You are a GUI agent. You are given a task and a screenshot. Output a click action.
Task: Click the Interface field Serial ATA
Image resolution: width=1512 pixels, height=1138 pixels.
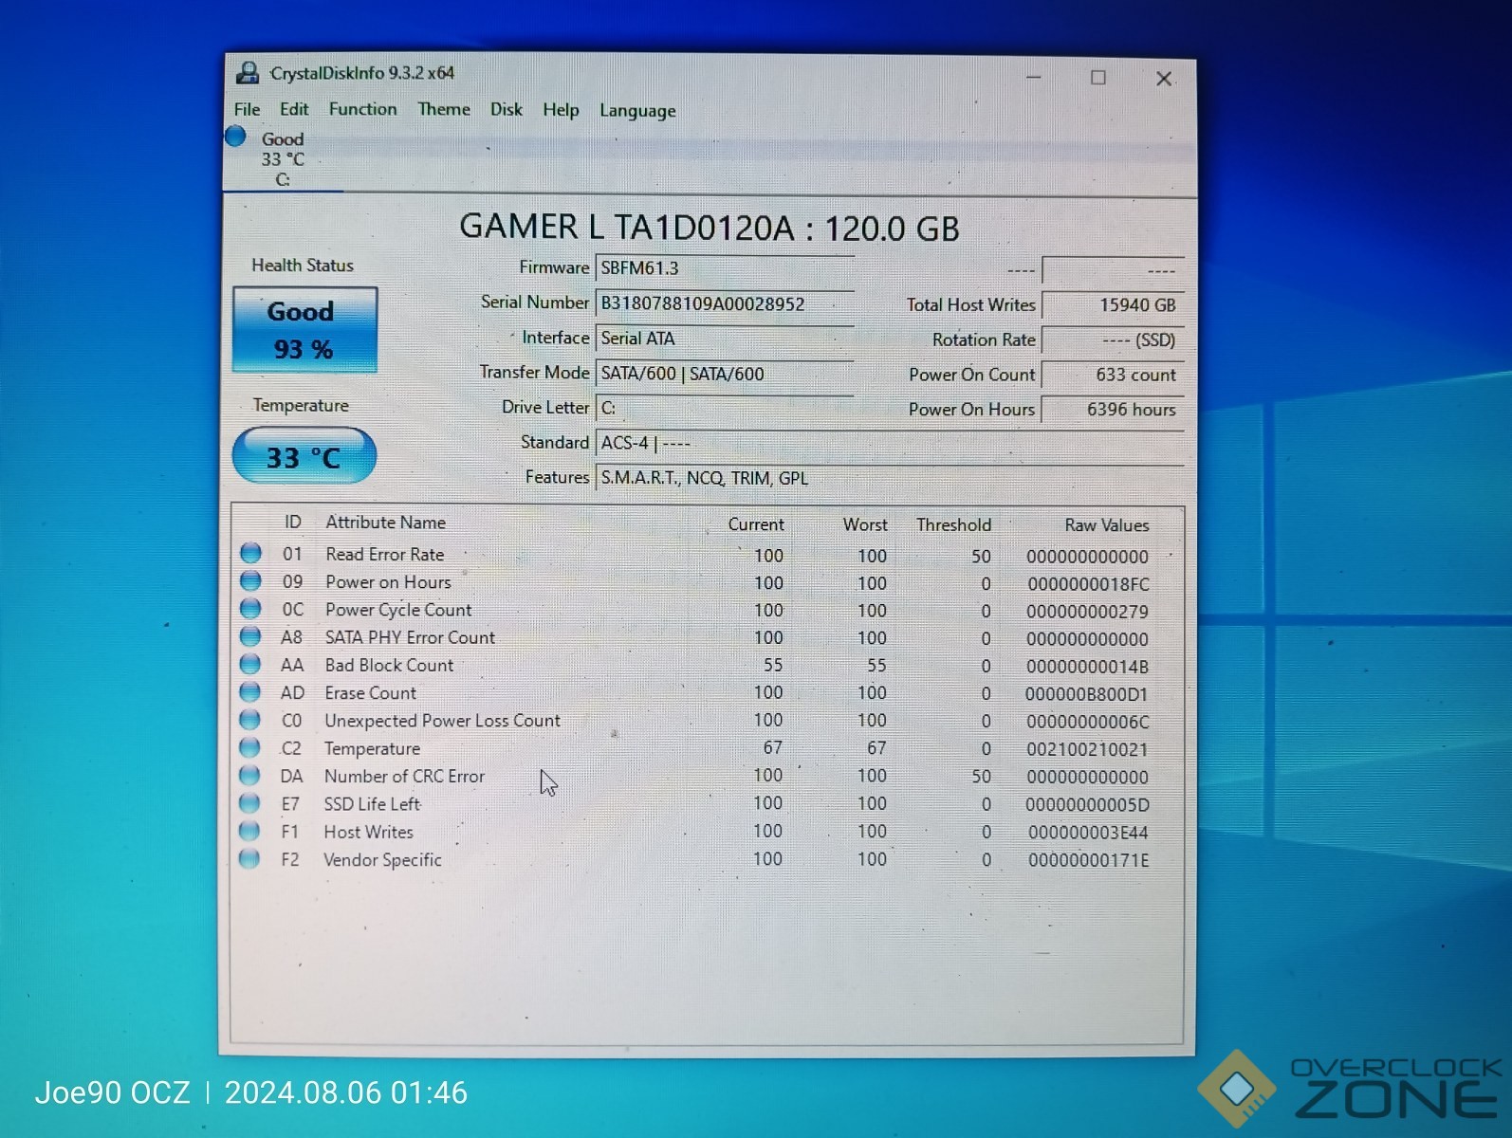click(x=725, y=339)
